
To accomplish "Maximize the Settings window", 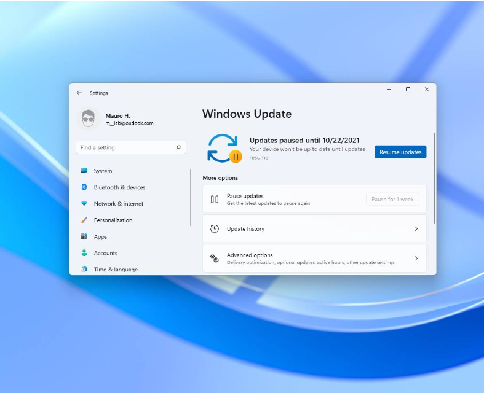I will tap(408, 90).
